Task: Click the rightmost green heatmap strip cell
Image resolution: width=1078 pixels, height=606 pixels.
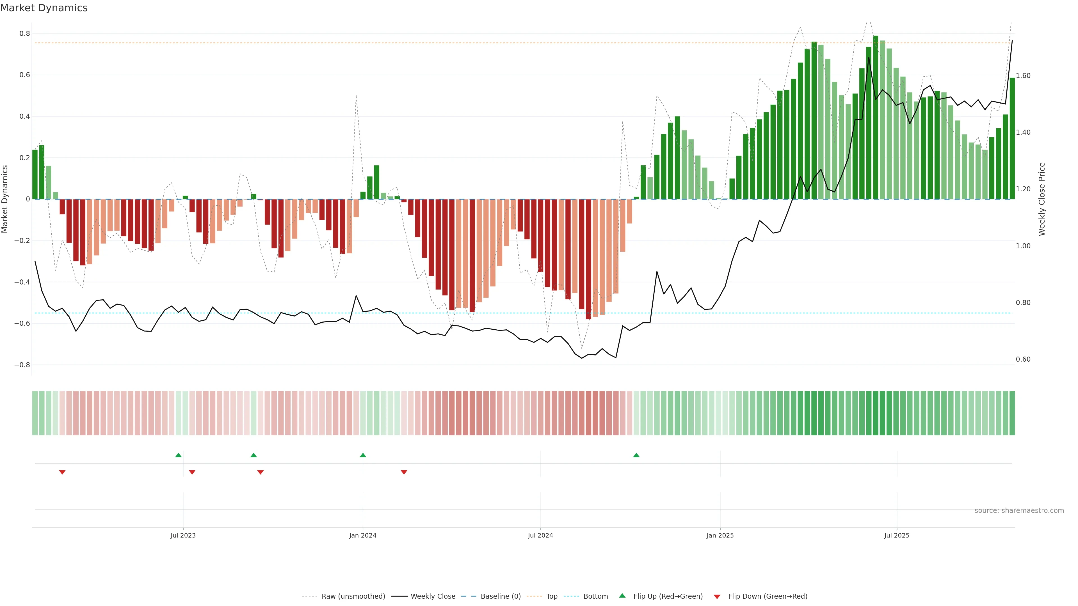Action: [1012, 413]
